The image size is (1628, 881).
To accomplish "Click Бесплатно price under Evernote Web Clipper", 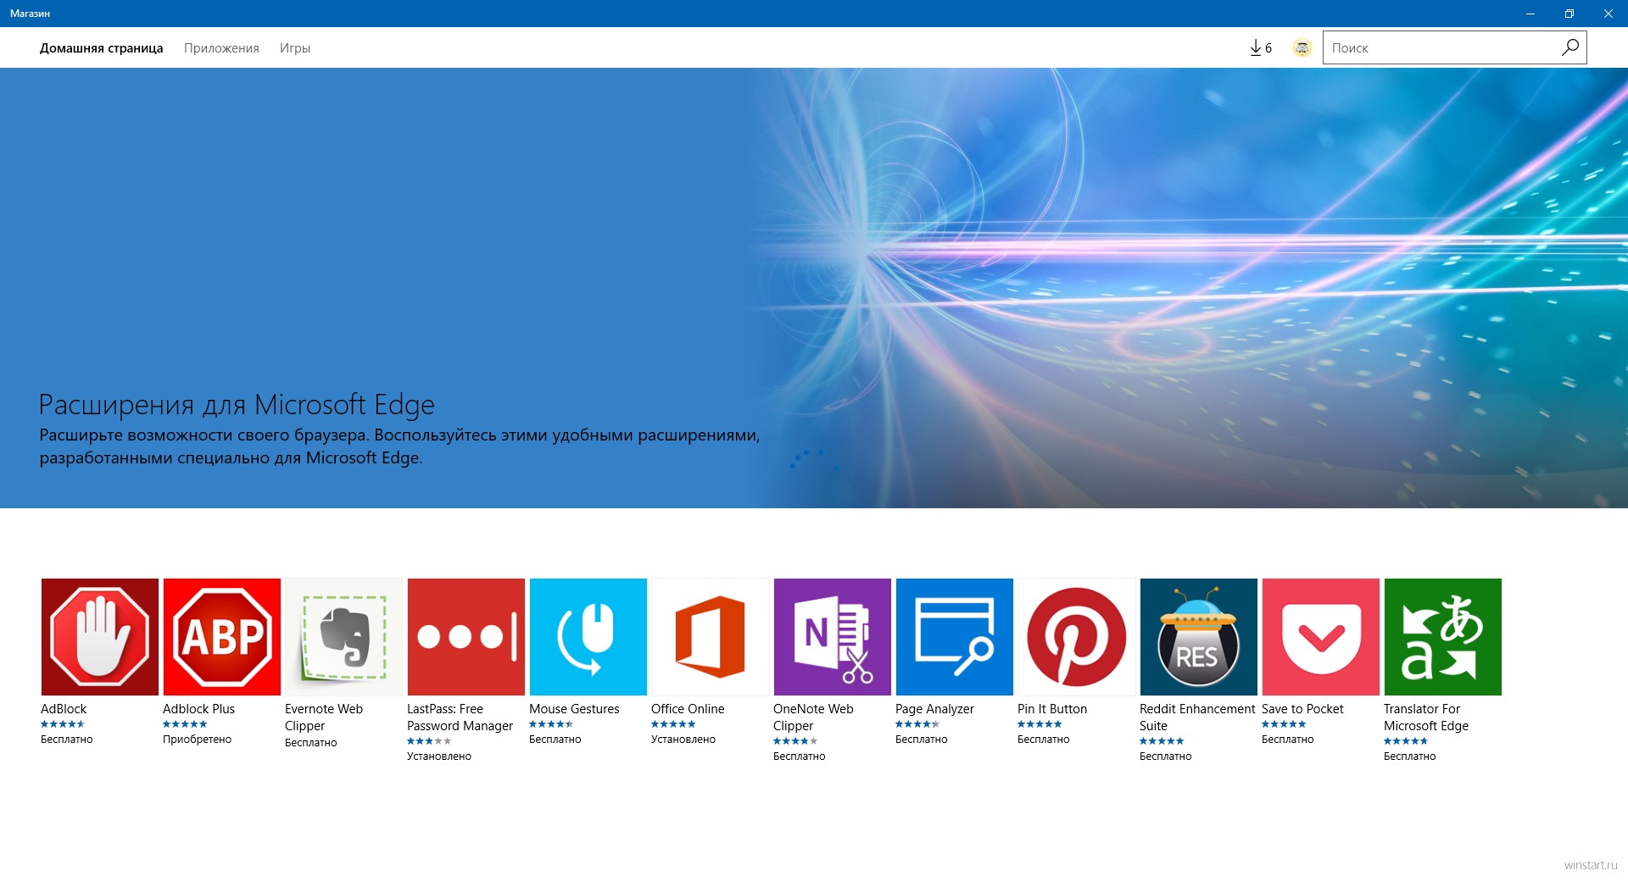I will click(x=311, y=743).
